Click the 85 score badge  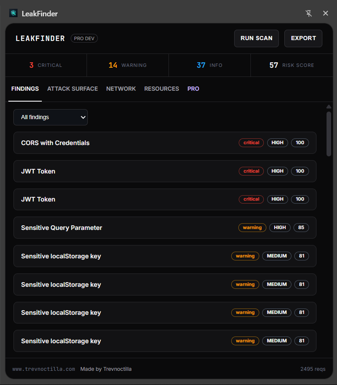(301, 227)
